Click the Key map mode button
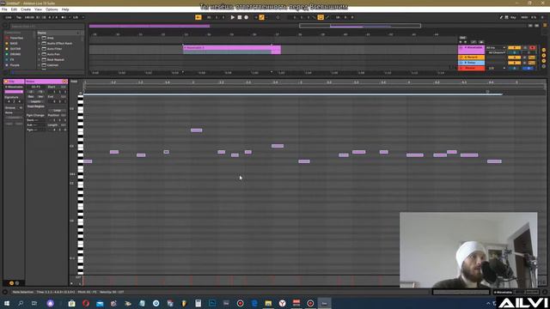This screenshot has height=309, width=550. pyautogui.click(x=513, y=17)
